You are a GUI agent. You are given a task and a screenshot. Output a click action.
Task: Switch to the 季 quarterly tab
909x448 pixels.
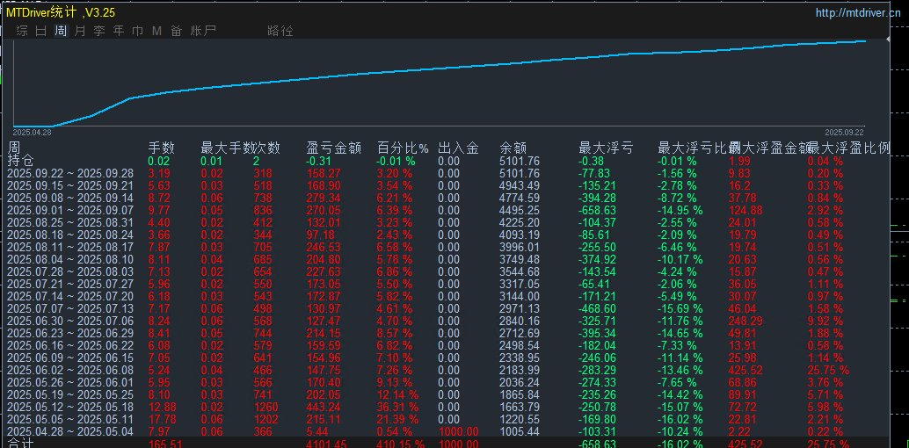[x=99, y=31]
